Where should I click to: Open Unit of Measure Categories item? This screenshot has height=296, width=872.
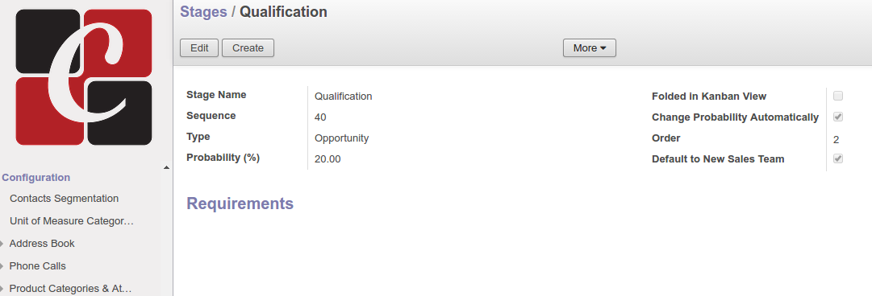click(x=72, y=221)
